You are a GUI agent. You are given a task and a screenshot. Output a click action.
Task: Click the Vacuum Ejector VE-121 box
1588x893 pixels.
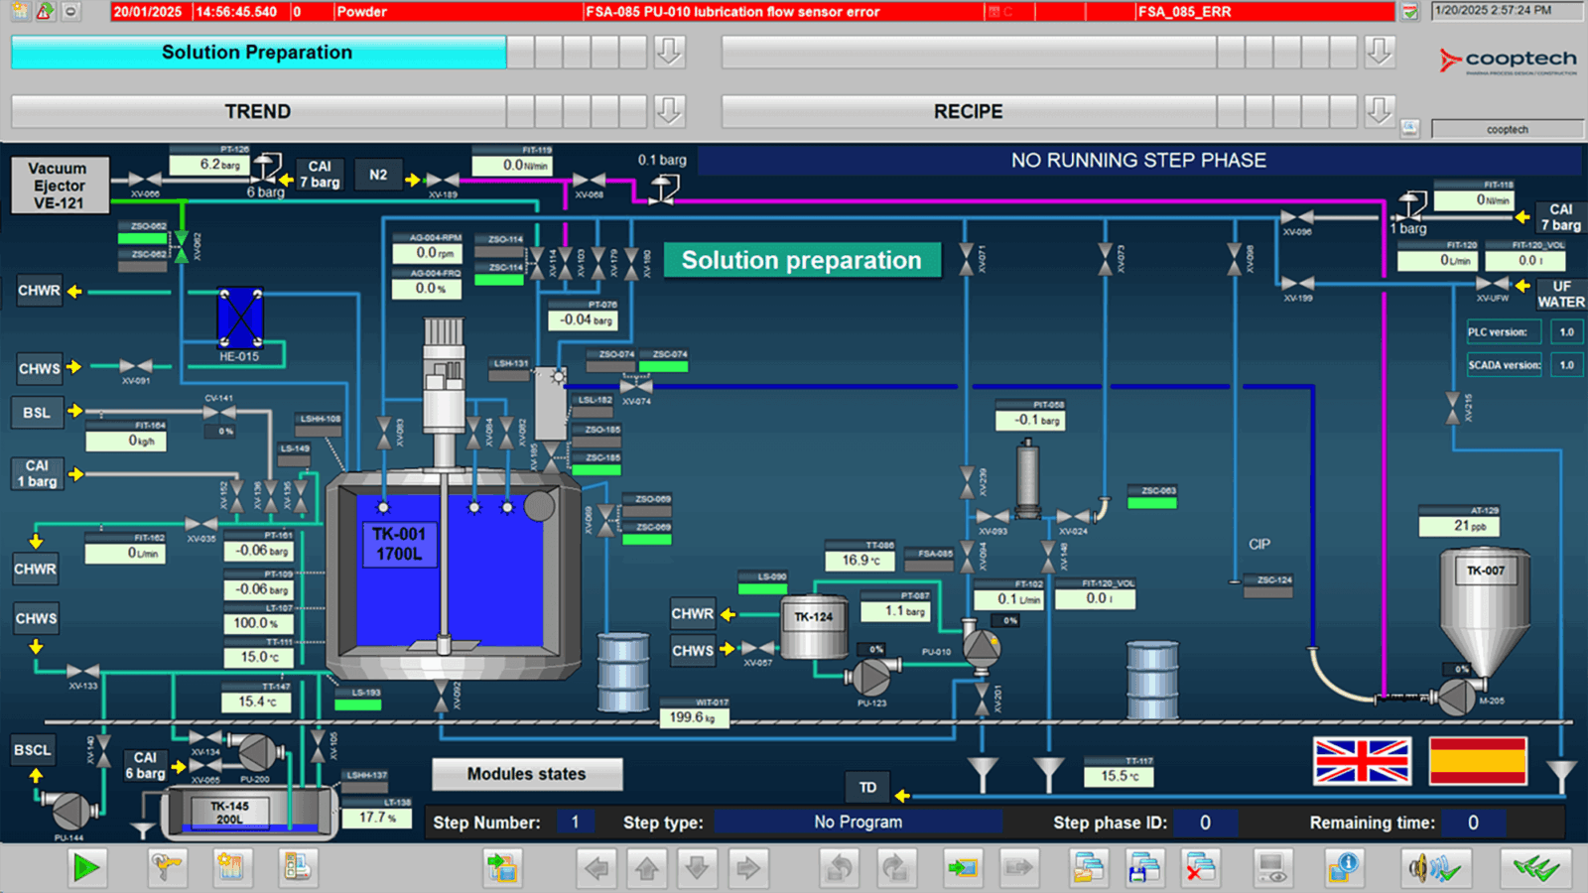tap(60, 186)
